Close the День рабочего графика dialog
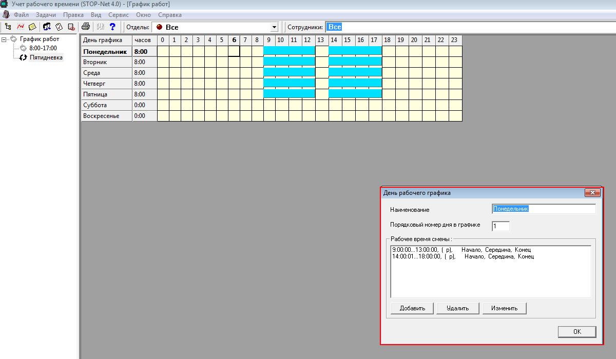This screenshot has width=616, height=359. click(x=592, y=193)
